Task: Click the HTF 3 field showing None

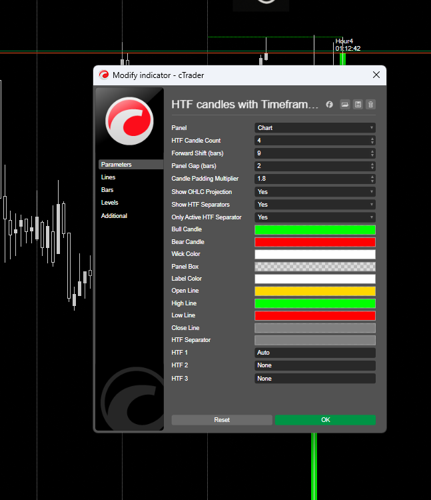Action: pyautogui.click(x=315, y=379)
